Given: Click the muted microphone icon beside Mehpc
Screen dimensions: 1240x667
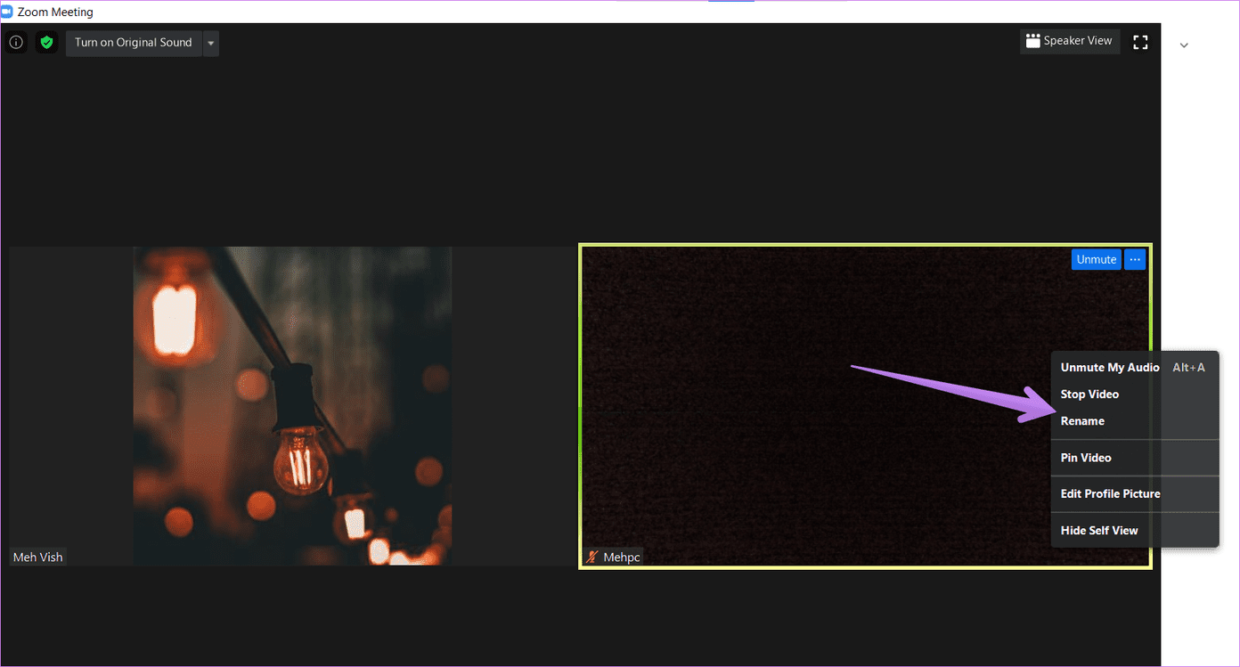Looking at the screenshot, I should pyautogui.click(x=591, y=557).
